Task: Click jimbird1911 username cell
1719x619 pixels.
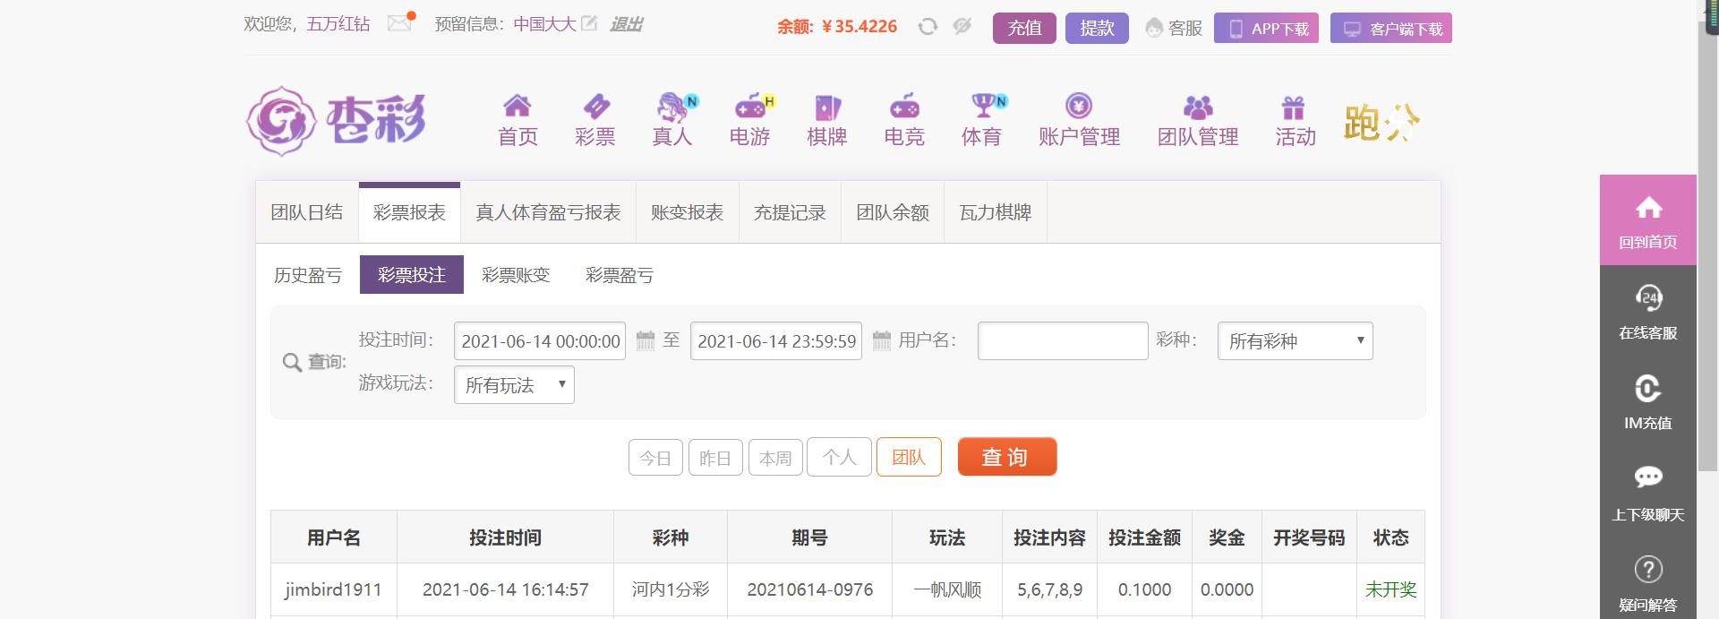Action: pyautogui.click(x=333, y=589)
